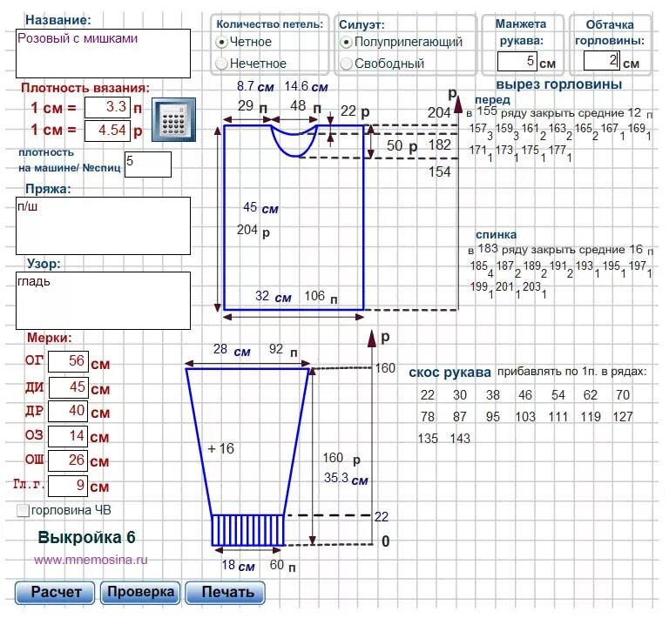Focus the Пряжа yarn text area

104,225
